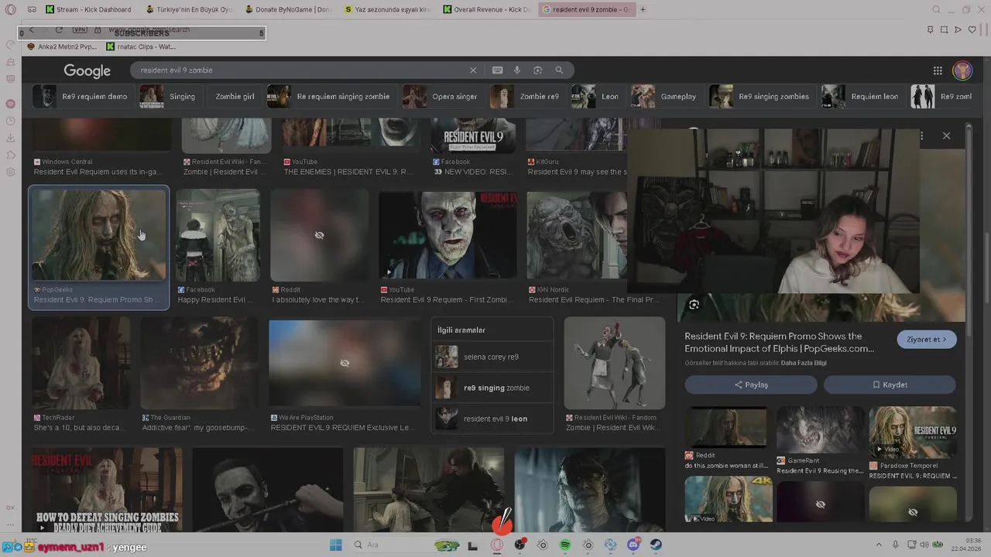Open the Anka2 Metin2 Pvp bookmark
The height and width of the screenshot is (557, 991).
[x=62, y=46]
